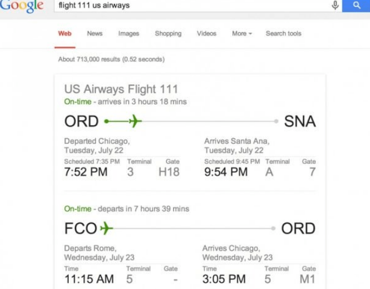
Task: Open the Shopping results tab
Action: click(x=168, y=34)
